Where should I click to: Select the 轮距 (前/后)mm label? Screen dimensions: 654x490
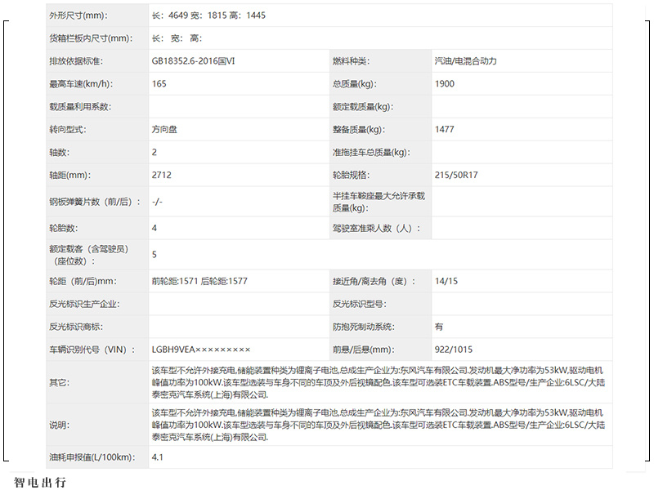(x=83, y=281)
